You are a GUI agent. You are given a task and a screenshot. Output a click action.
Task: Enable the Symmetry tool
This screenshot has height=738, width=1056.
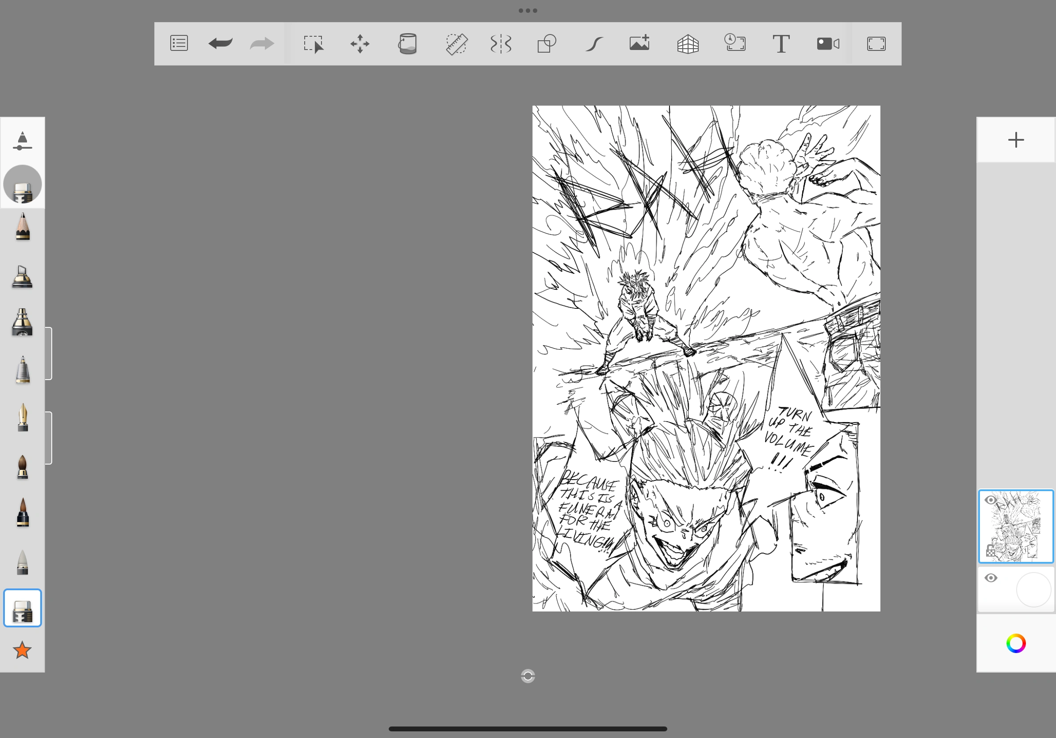click(501, 44)
